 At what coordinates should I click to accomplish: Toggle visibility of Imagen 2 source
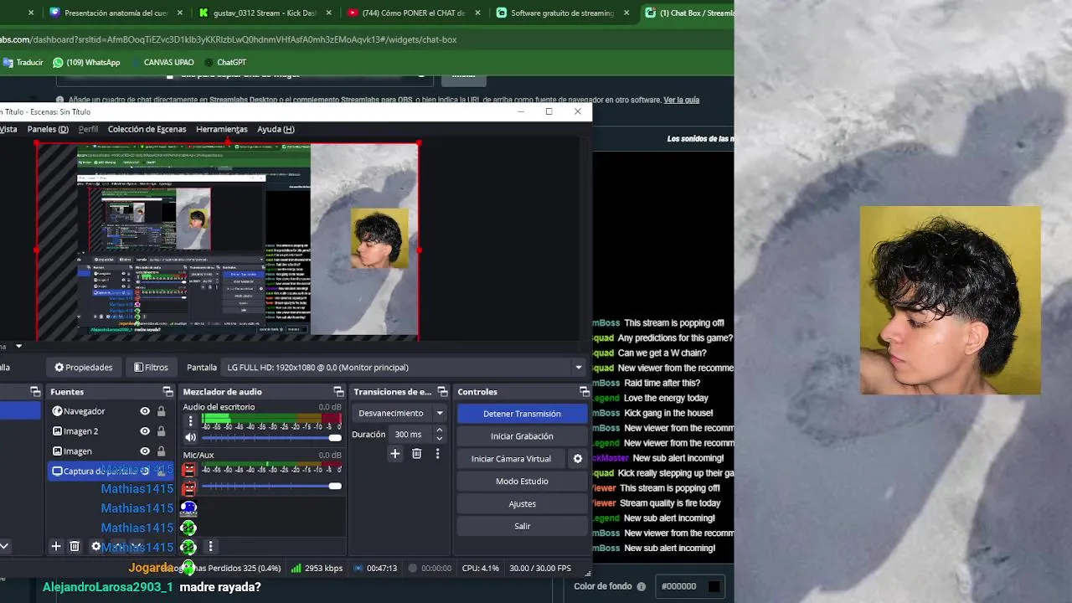point(145,431)
